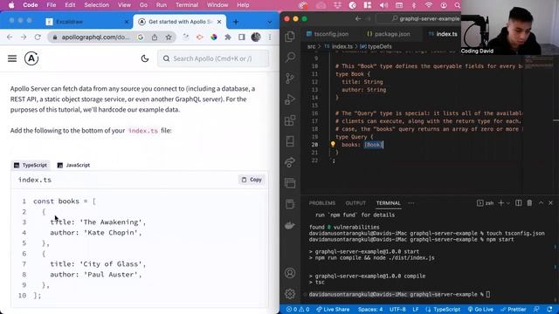Open the volume control in the menu bar

(x=383, y=5)
